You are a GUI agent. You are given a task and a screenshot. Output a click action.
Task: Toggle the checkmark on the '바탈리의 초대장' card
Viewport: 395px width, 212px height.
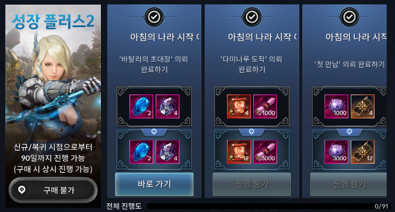coord(154,17)
